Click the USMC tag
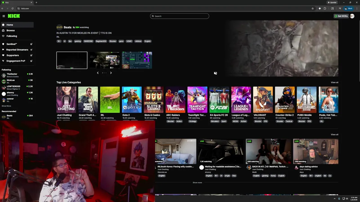This screenshot has height=202, width=360. pyautogui.click(x=129, y=41)
